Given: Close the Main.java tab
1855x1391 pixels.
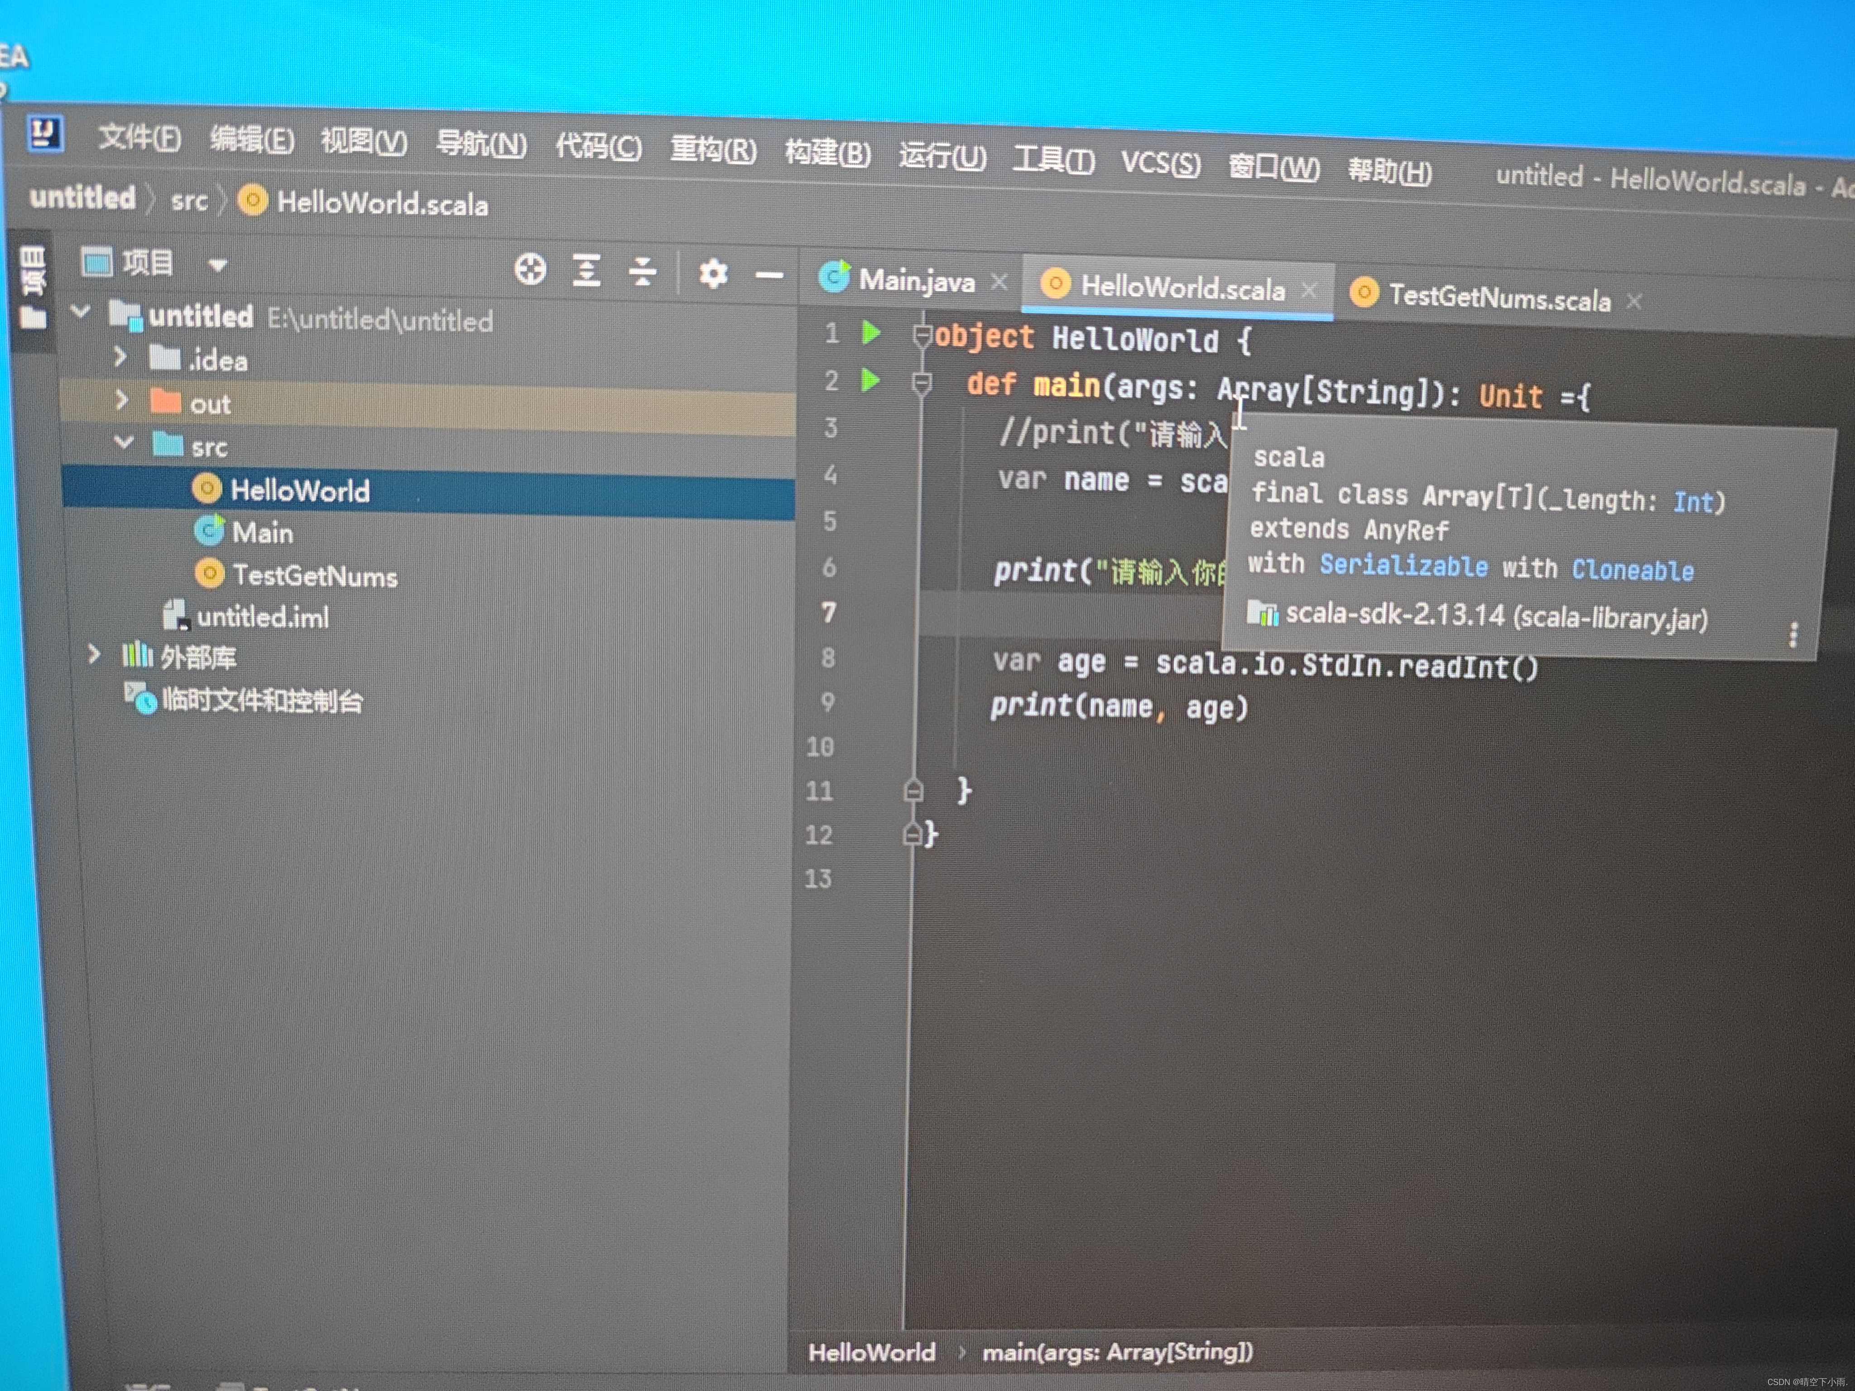Looking at the screenshot, I should click(999, 283).
